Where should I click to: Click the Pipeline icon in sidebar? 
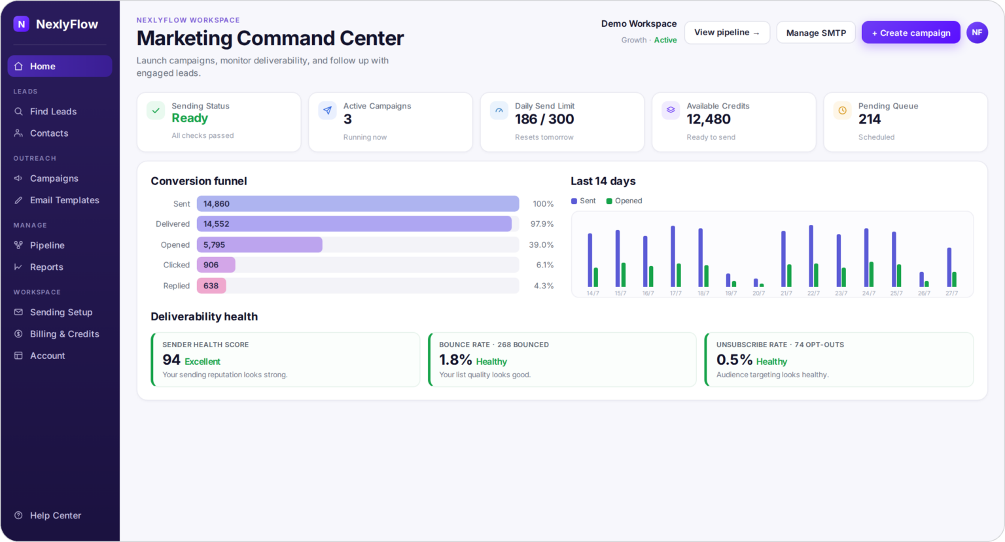click(x=18, y=245)
